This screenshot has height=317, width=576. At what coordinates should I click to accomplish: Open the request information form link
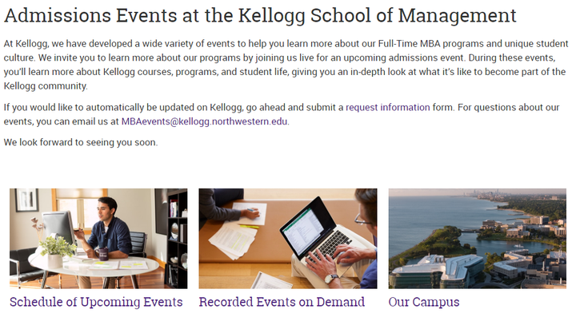click(x=387, y=107)
